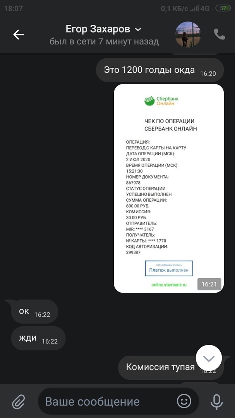Open Егор Захаров's profile avatar
The width and height of the screenshot is (235, 418).
[188, 34]
